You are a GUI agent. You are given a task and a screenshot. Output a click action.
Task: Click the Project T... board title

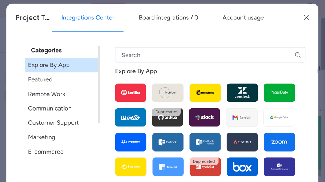(x=32, y=18)
